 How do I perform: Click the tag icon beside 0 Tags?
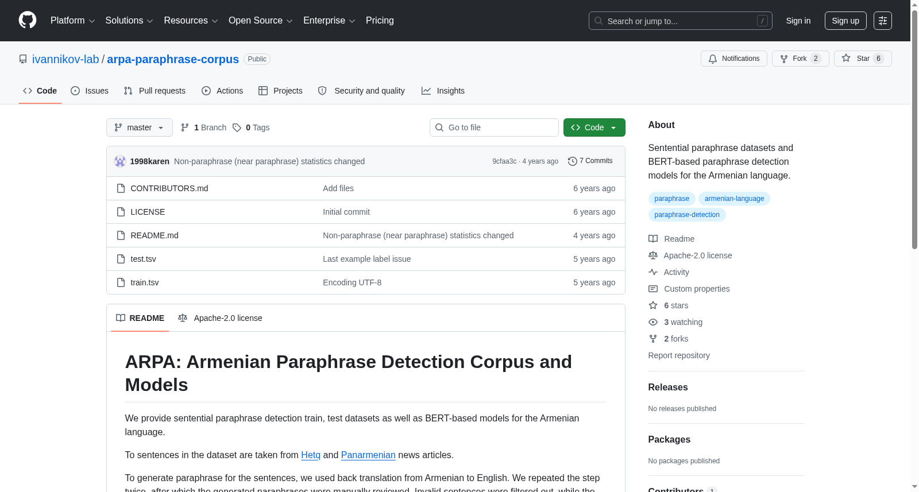(237, 127)
